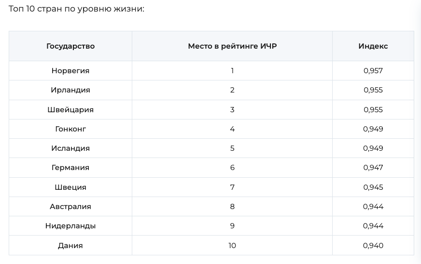Click the Германия country cell

click(x=70, y=168)
